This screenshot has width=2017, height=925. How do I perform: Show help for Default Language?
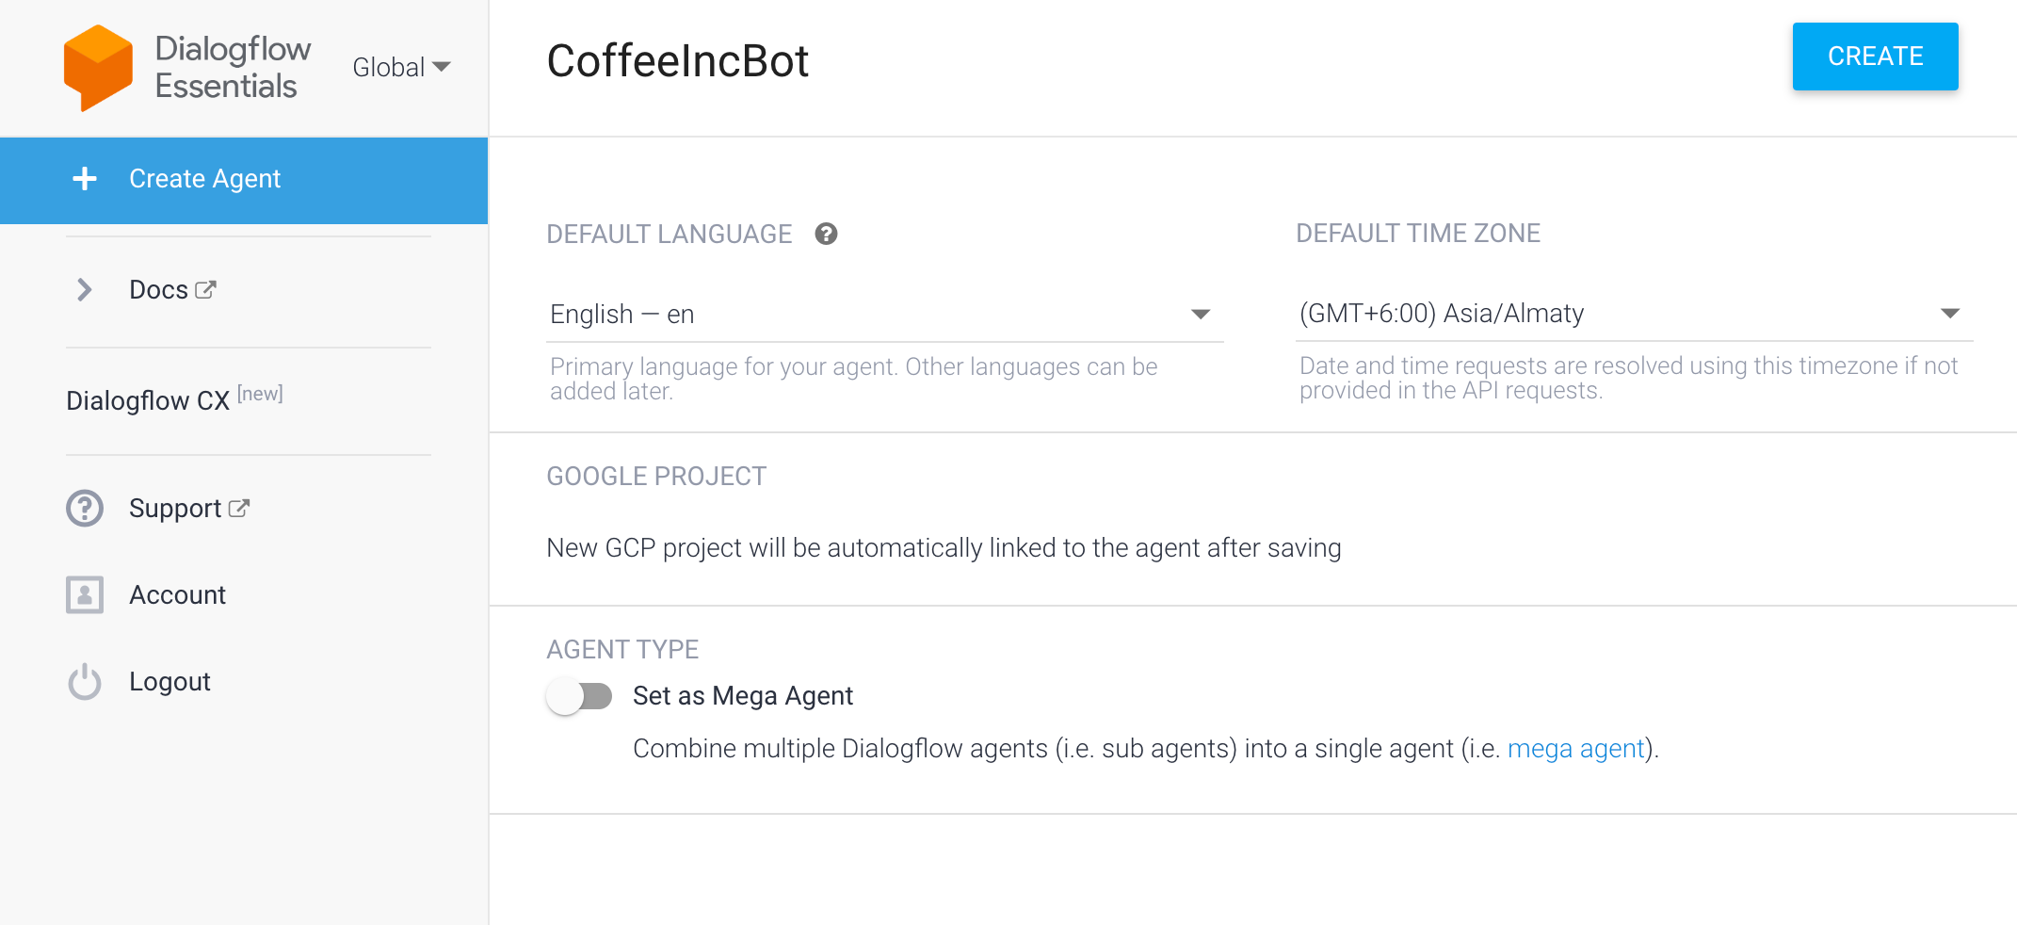pos(827,234)
